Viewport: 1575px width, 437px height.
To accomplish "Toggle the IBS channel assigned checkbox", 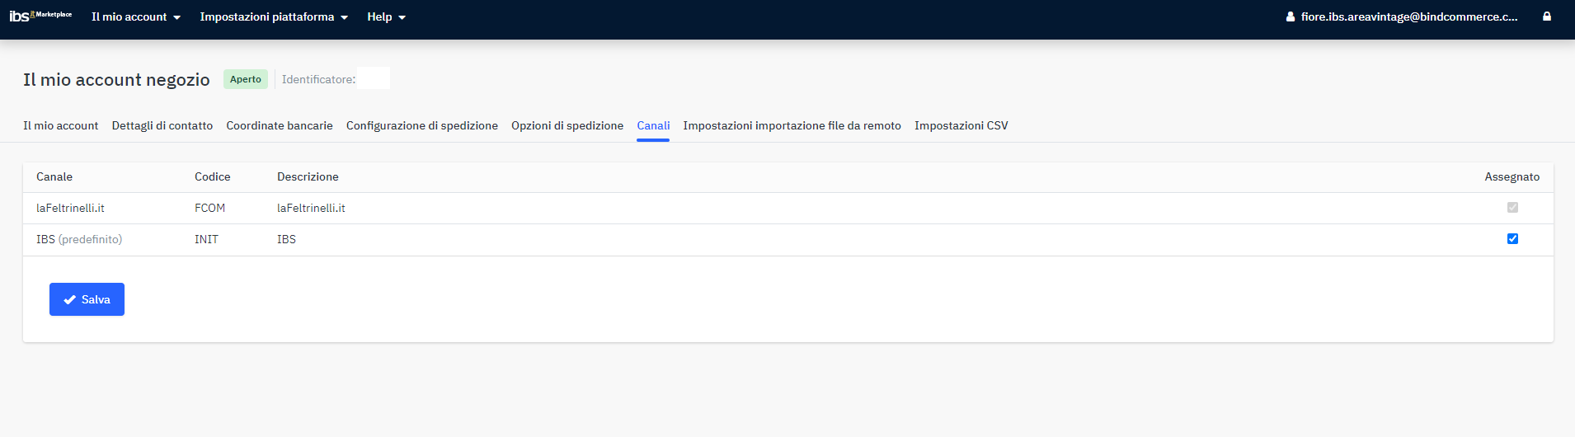I will [x=1512, y=239].
